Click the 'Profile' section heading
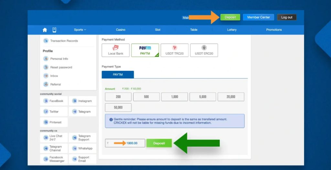This screenshot has height=170, width=331. [48, 51]
